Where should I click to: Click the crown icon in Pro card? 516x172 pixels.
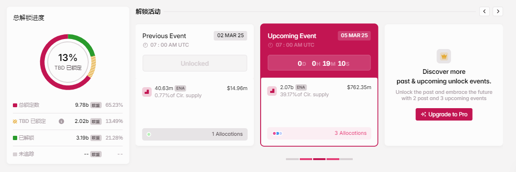[x=443, y=56]
